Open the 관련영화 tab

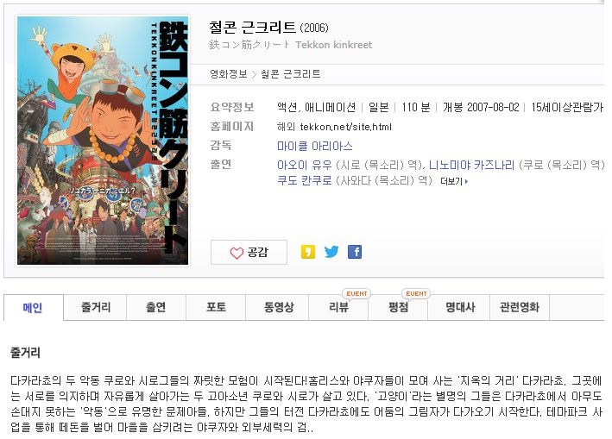point(520,307)
